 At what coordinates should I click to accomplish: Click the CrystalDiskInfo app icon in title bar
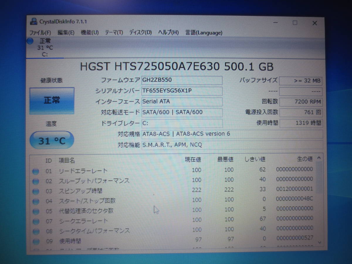click(34, 22)
